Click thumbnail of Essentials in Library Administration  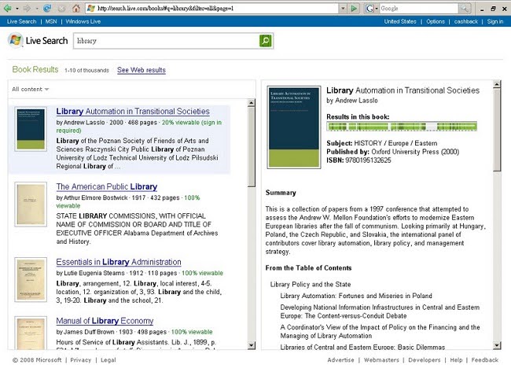pos(31,278)
